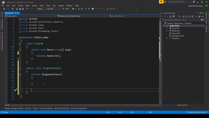
Task: Select App.config in Solution Explorer
Action: (176, 33)
